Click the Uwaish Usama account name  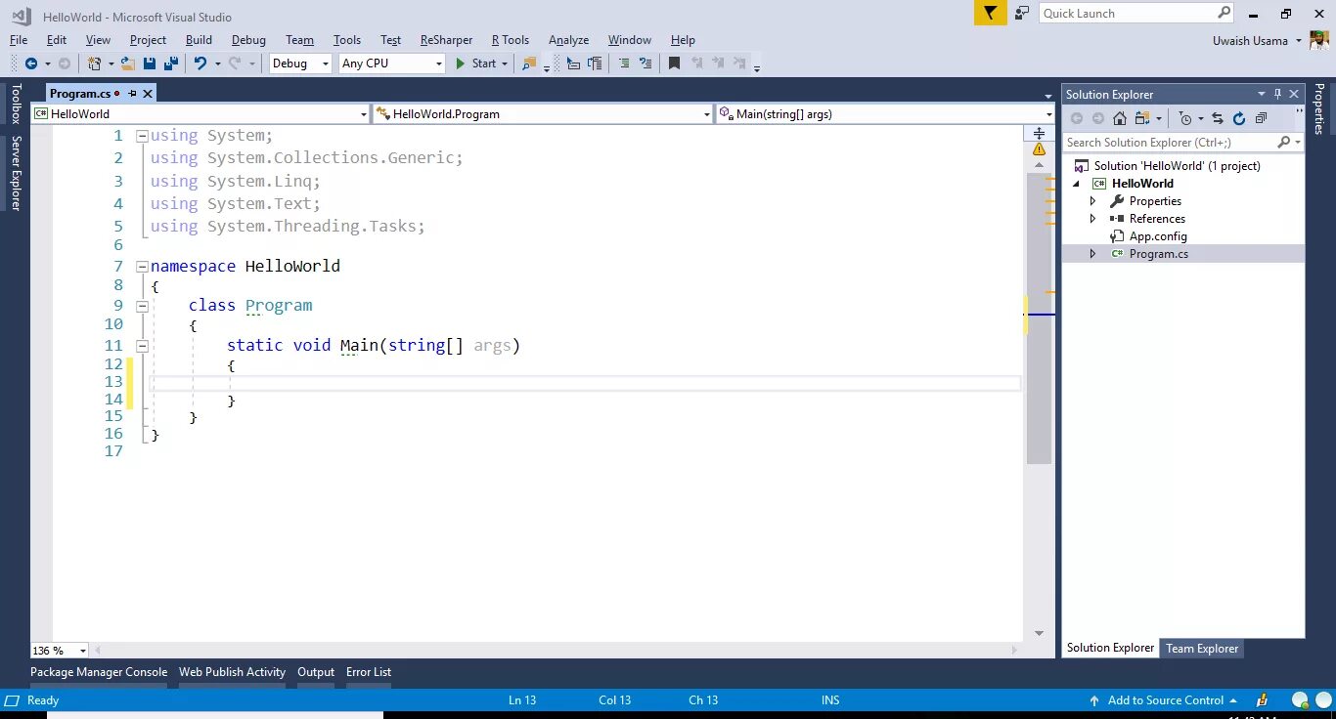1251,40
